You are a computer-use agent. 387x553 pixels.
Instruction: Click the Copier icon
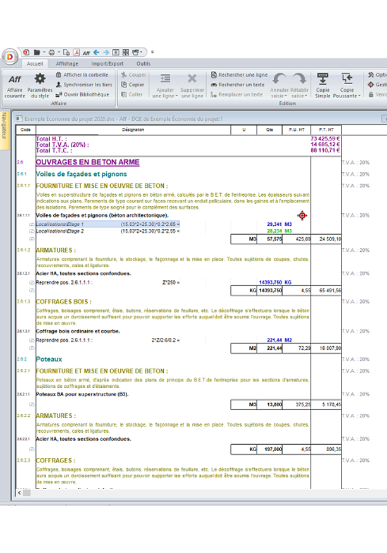coord(133,84)
